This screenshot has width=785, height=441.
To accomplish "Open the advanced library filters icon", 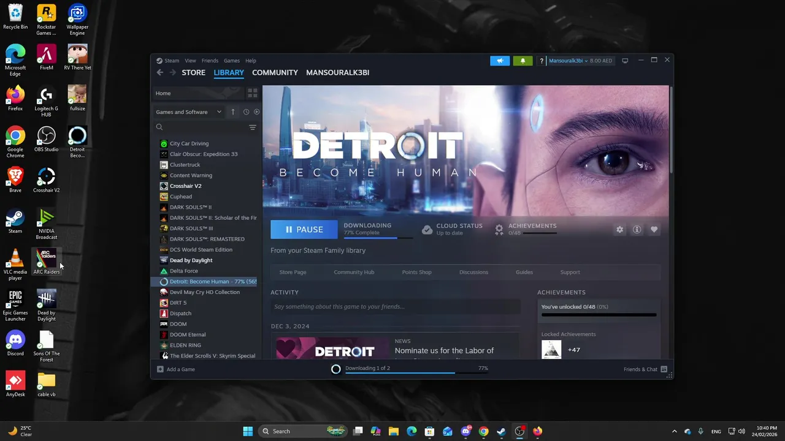I will 253,127.
